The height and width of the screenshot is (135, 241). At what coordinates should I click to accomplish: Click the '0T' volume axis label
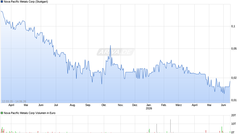click(233, 132)
